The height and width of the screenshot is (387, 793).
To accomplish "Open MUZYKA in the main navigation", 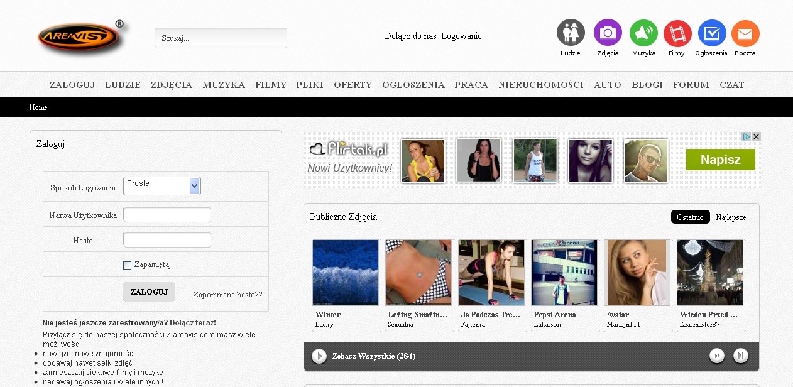I will tap(224, 85).
